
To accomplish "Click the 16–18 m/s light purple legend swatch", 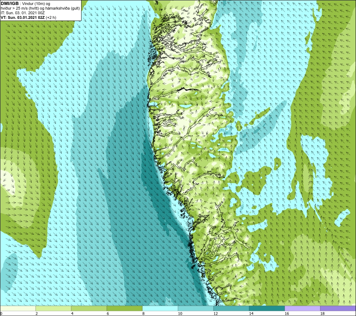I will 302,308.
